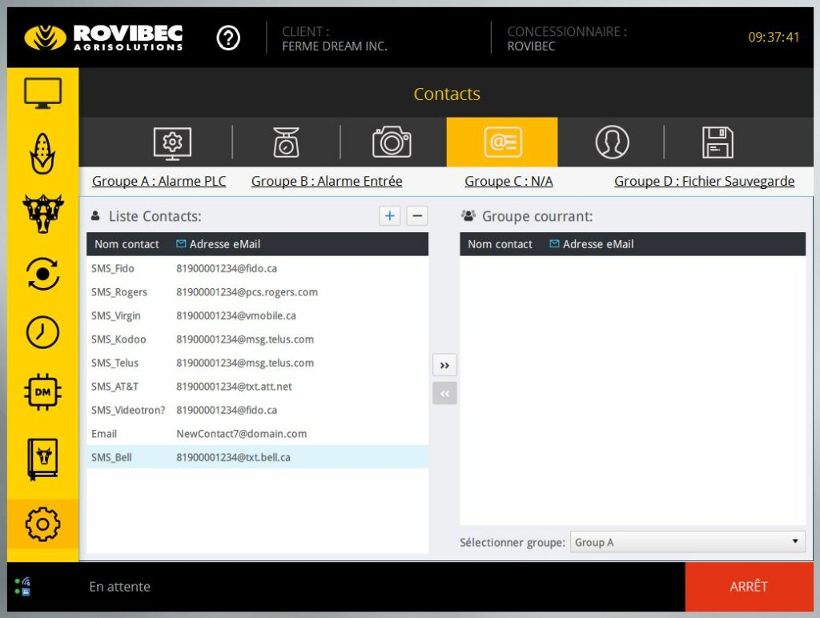Open the help question mark icon
The height and width of the screenshot is (618, 820).
pos(228,38)
